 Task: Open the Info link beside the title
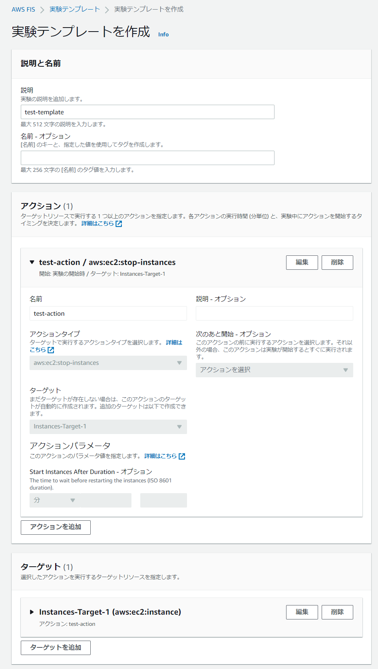pyautogui.click(x=163, y=34)
